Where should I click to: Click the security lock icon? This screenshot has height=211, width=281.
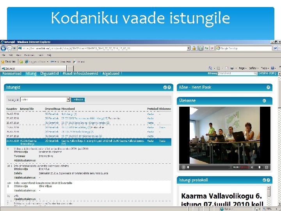click(x=194, y=48)
